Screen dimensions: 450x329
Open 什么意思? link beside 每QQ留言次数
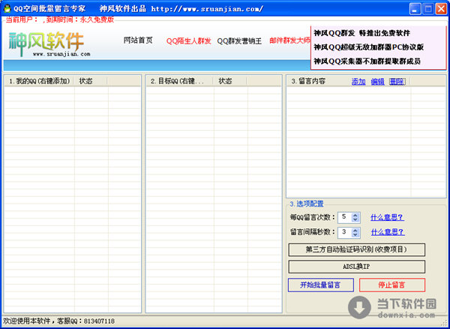[x=388, y=218]
